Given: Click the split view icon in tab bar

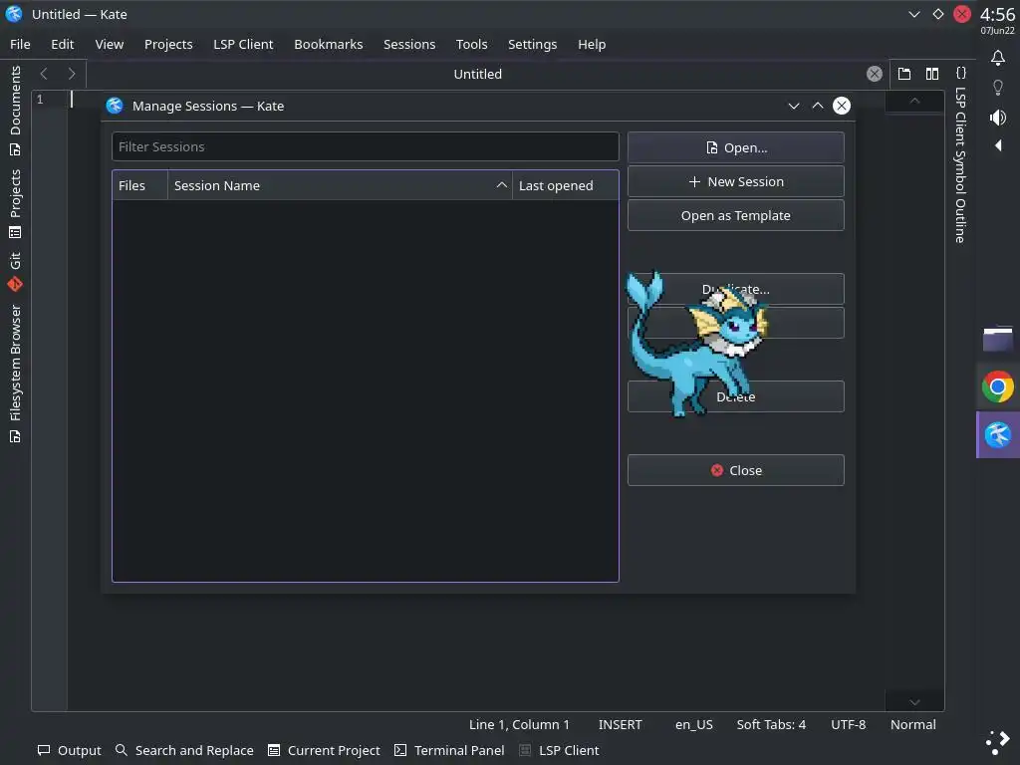Looking at the screenshot, I should click(932, 74).
